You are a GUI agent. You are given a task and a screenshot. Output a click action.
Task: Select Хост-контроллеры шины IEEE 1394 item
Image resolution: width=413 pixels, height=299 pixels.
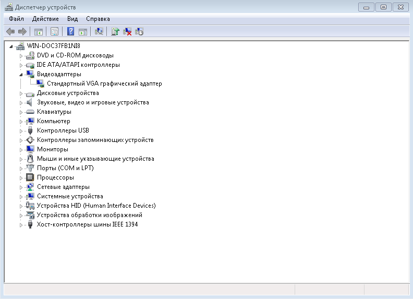(87, 224)
